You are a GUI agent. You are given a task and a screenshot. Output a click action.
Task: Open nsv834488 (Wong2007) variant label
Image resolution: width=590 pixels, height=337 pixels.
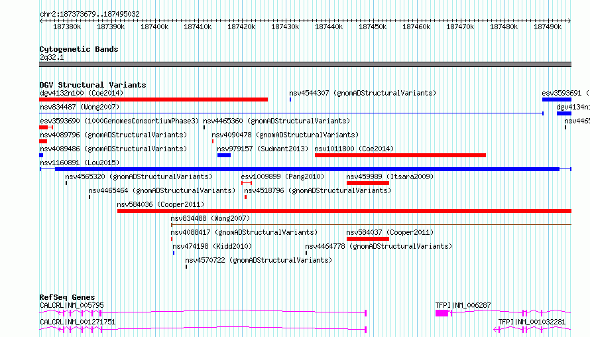[210, 218]
